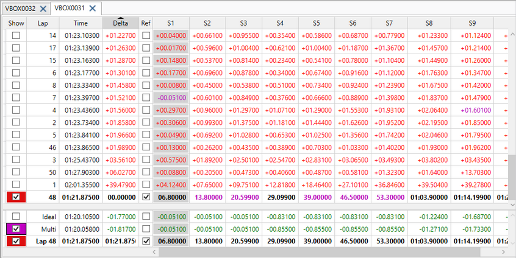Enable Show checkbox for lap 14

coord(16,36)
